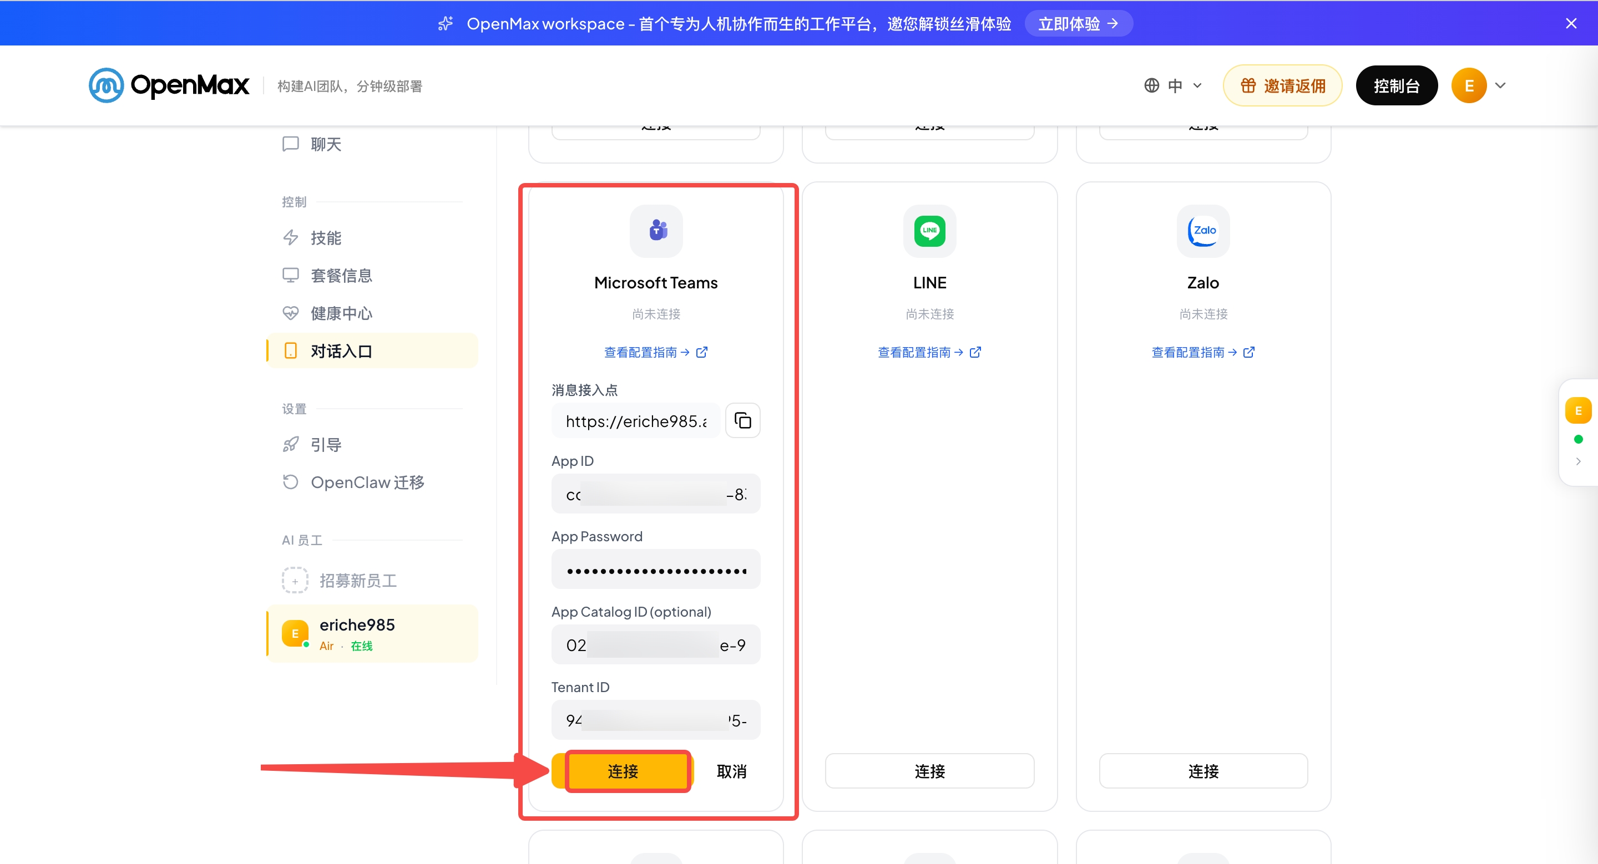Open Zalo 查看配置指南 link
1598x864 pixels.
click(1203, 352)
